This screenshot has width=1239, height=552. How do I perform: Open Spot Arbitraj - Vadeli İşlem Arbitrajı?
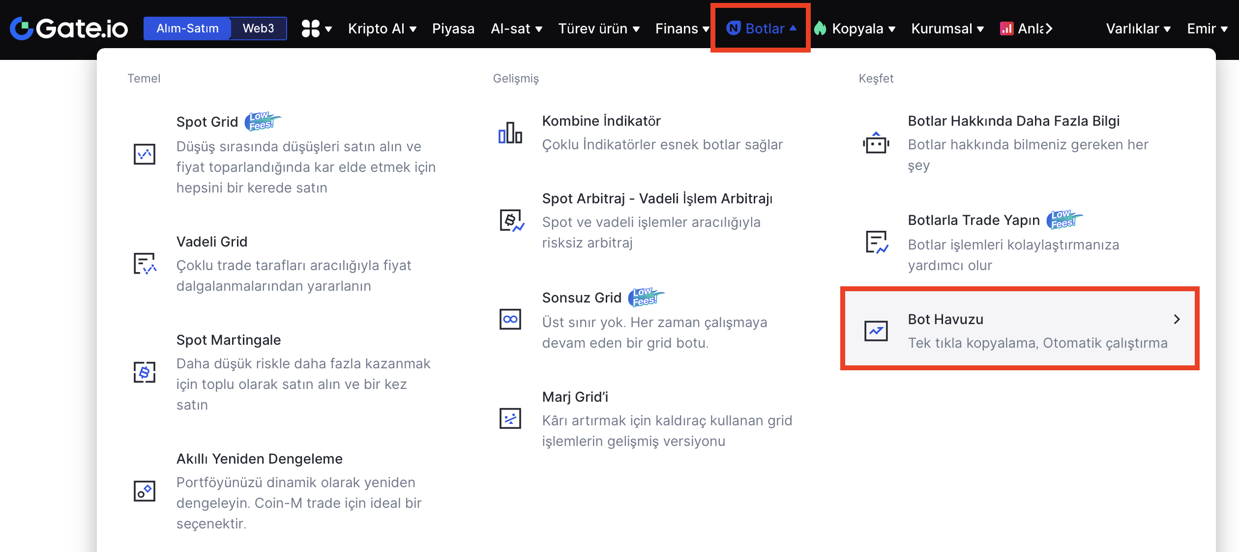tap(657, 198)
